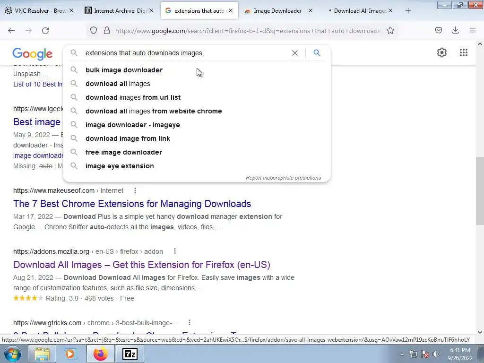Open the network status tray icon

[x=413, y=354]
